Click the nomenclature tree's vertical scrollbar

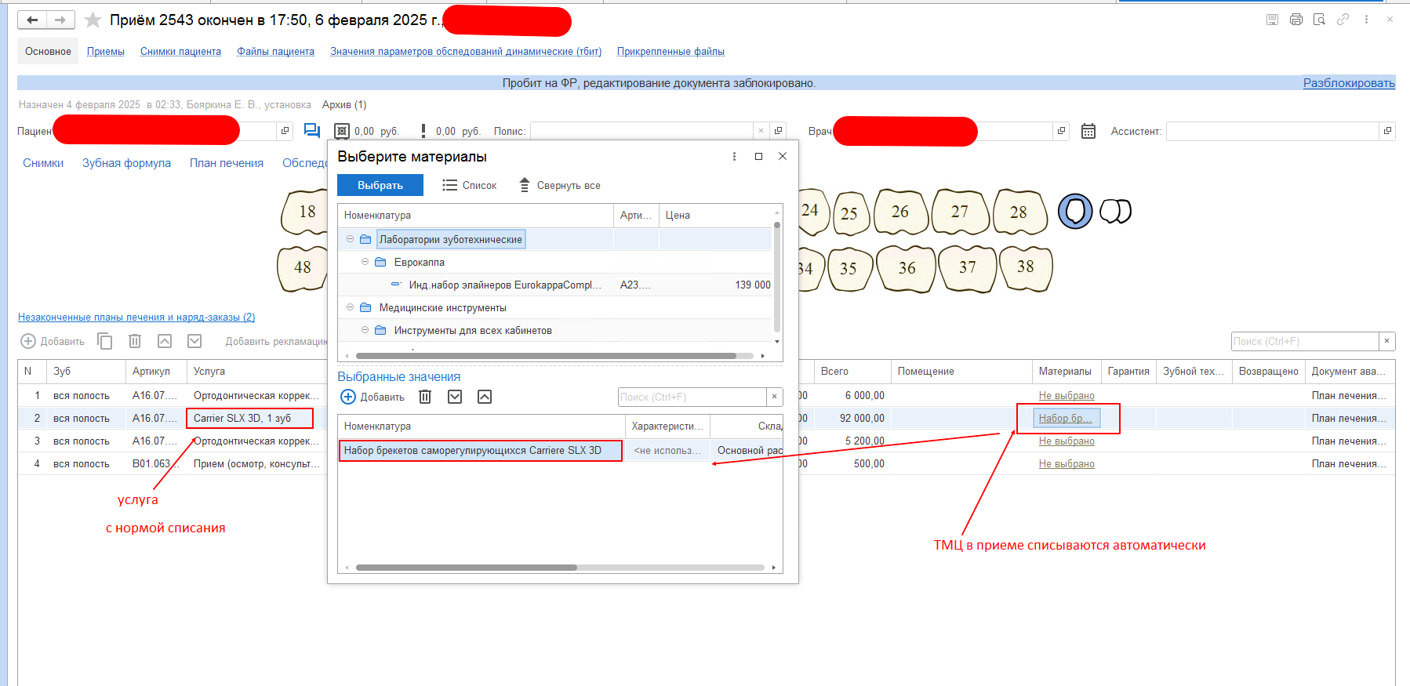777,277
